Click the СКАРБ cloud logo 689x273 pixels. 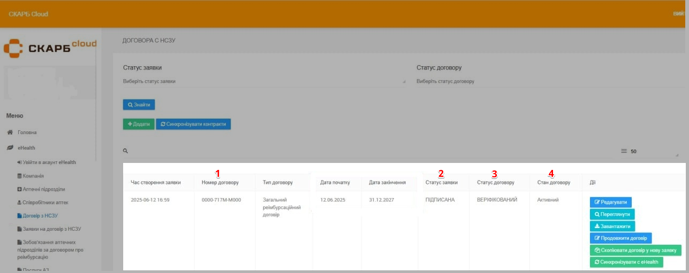(x=50, y=47)
